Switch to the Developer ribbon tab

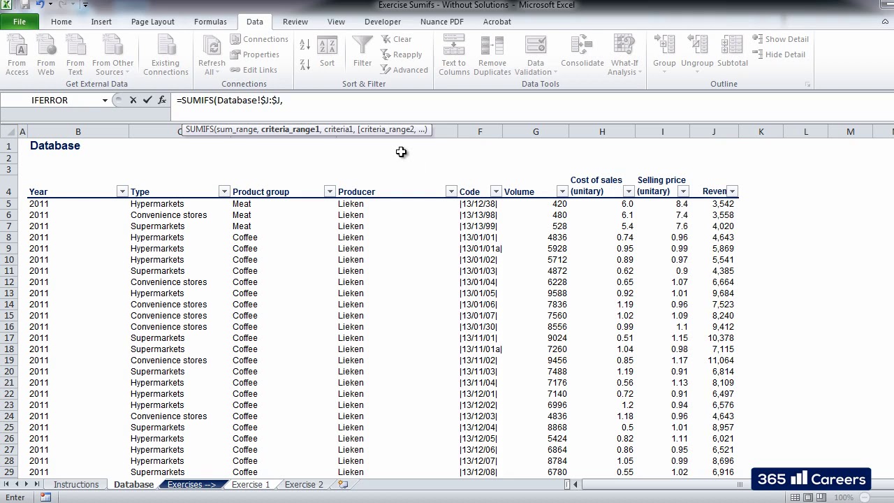[x=383, y=22]
